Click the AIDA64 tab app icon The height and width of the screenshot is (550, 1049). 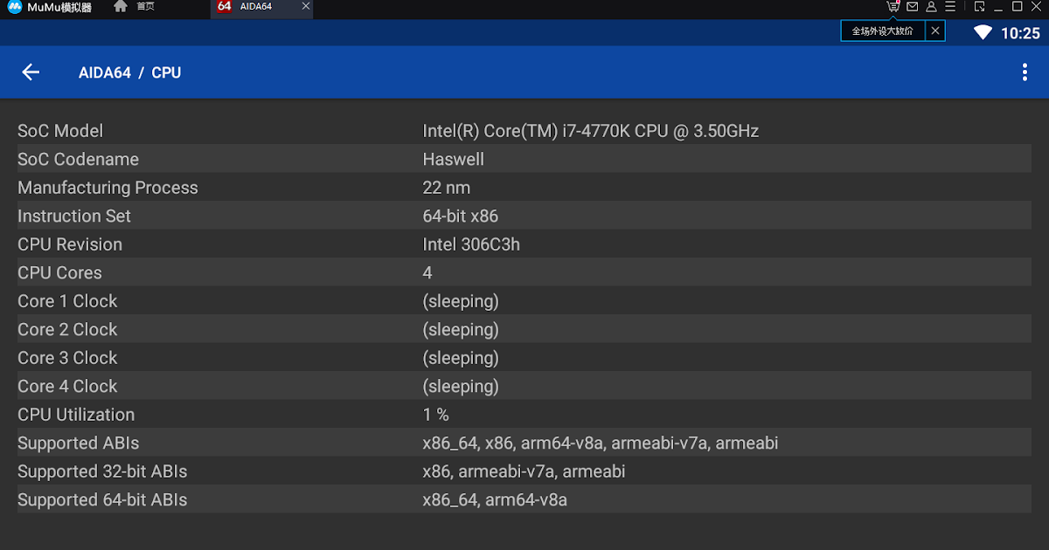pyautogui.click(x=225, y=7)
